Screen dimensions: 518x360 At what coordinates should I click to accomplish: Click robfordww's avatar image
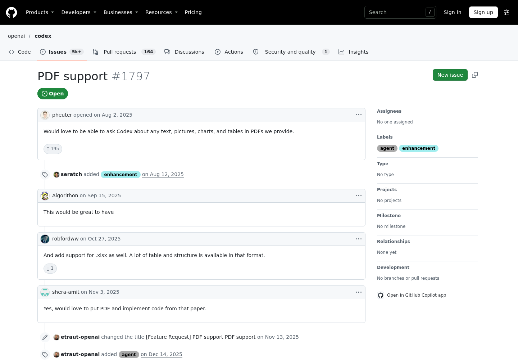pos(45,239)
